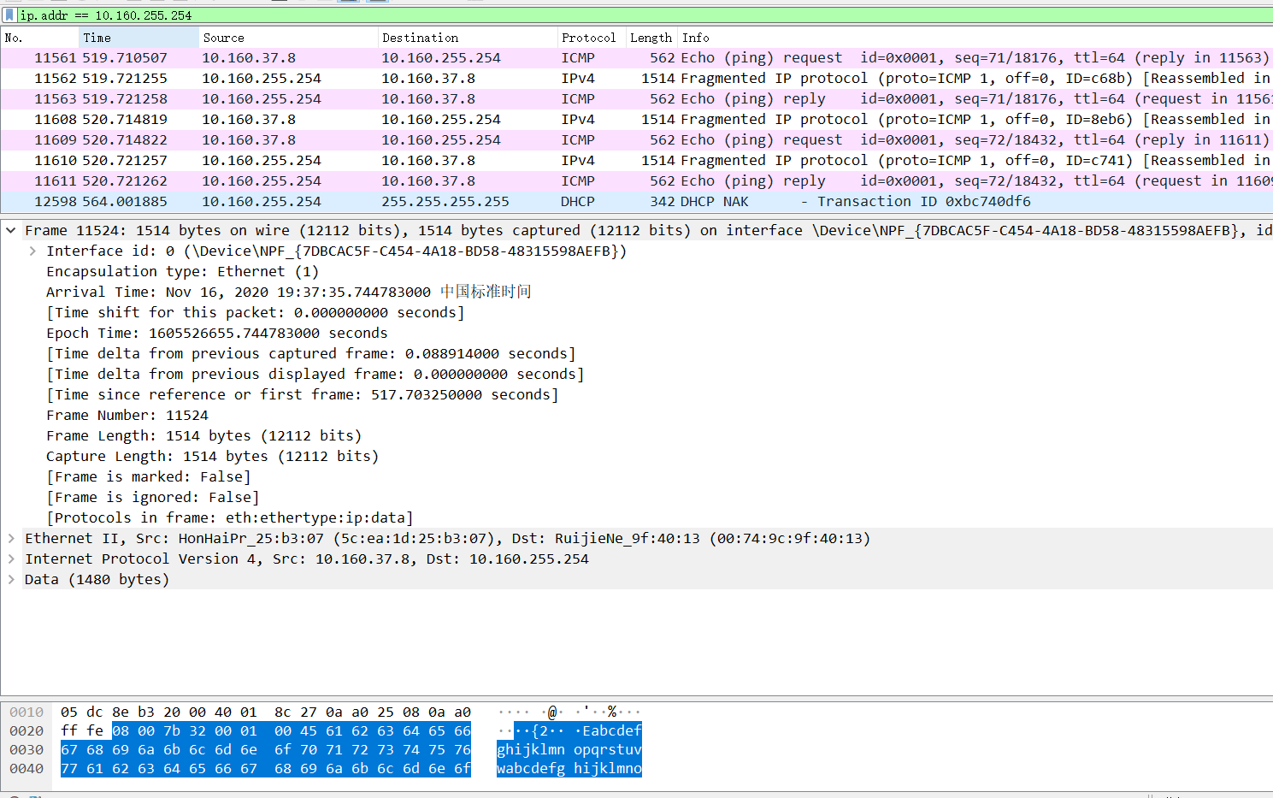Select the Frame Number: 11524 line
Viewport: 1273px width, 798px height.
(127, 415)
